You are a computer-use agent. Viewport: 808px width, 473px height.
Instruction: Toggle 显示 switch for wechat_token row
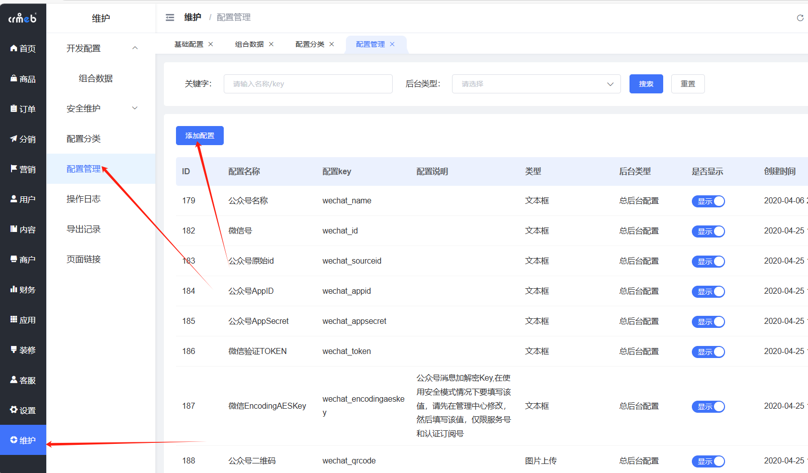tap(708, 352)
